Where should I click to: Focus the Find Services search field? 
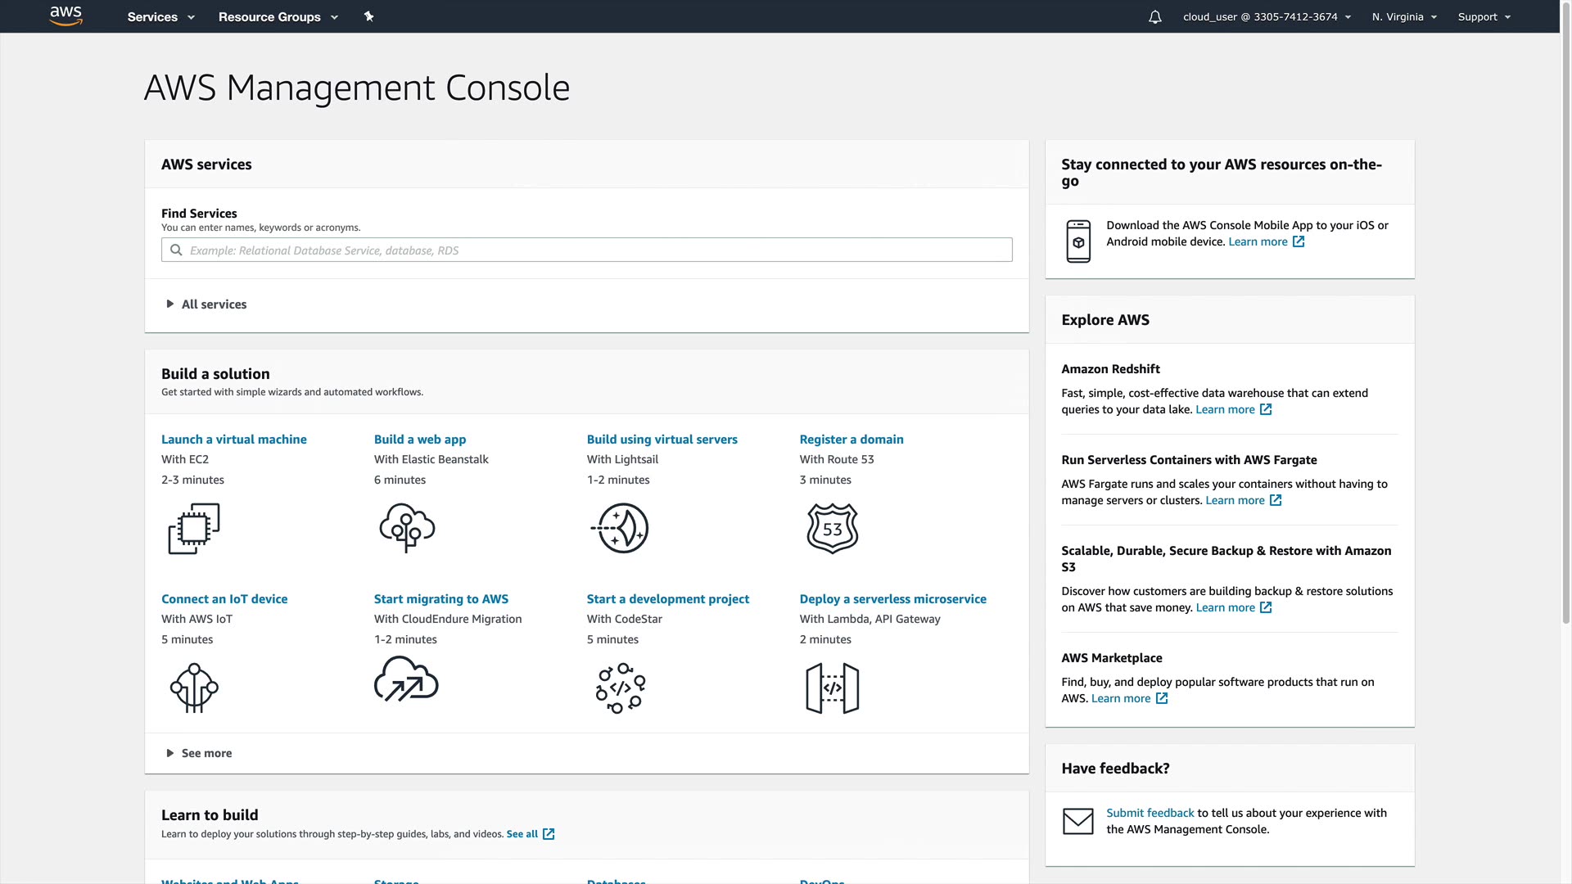click(586, 250)
